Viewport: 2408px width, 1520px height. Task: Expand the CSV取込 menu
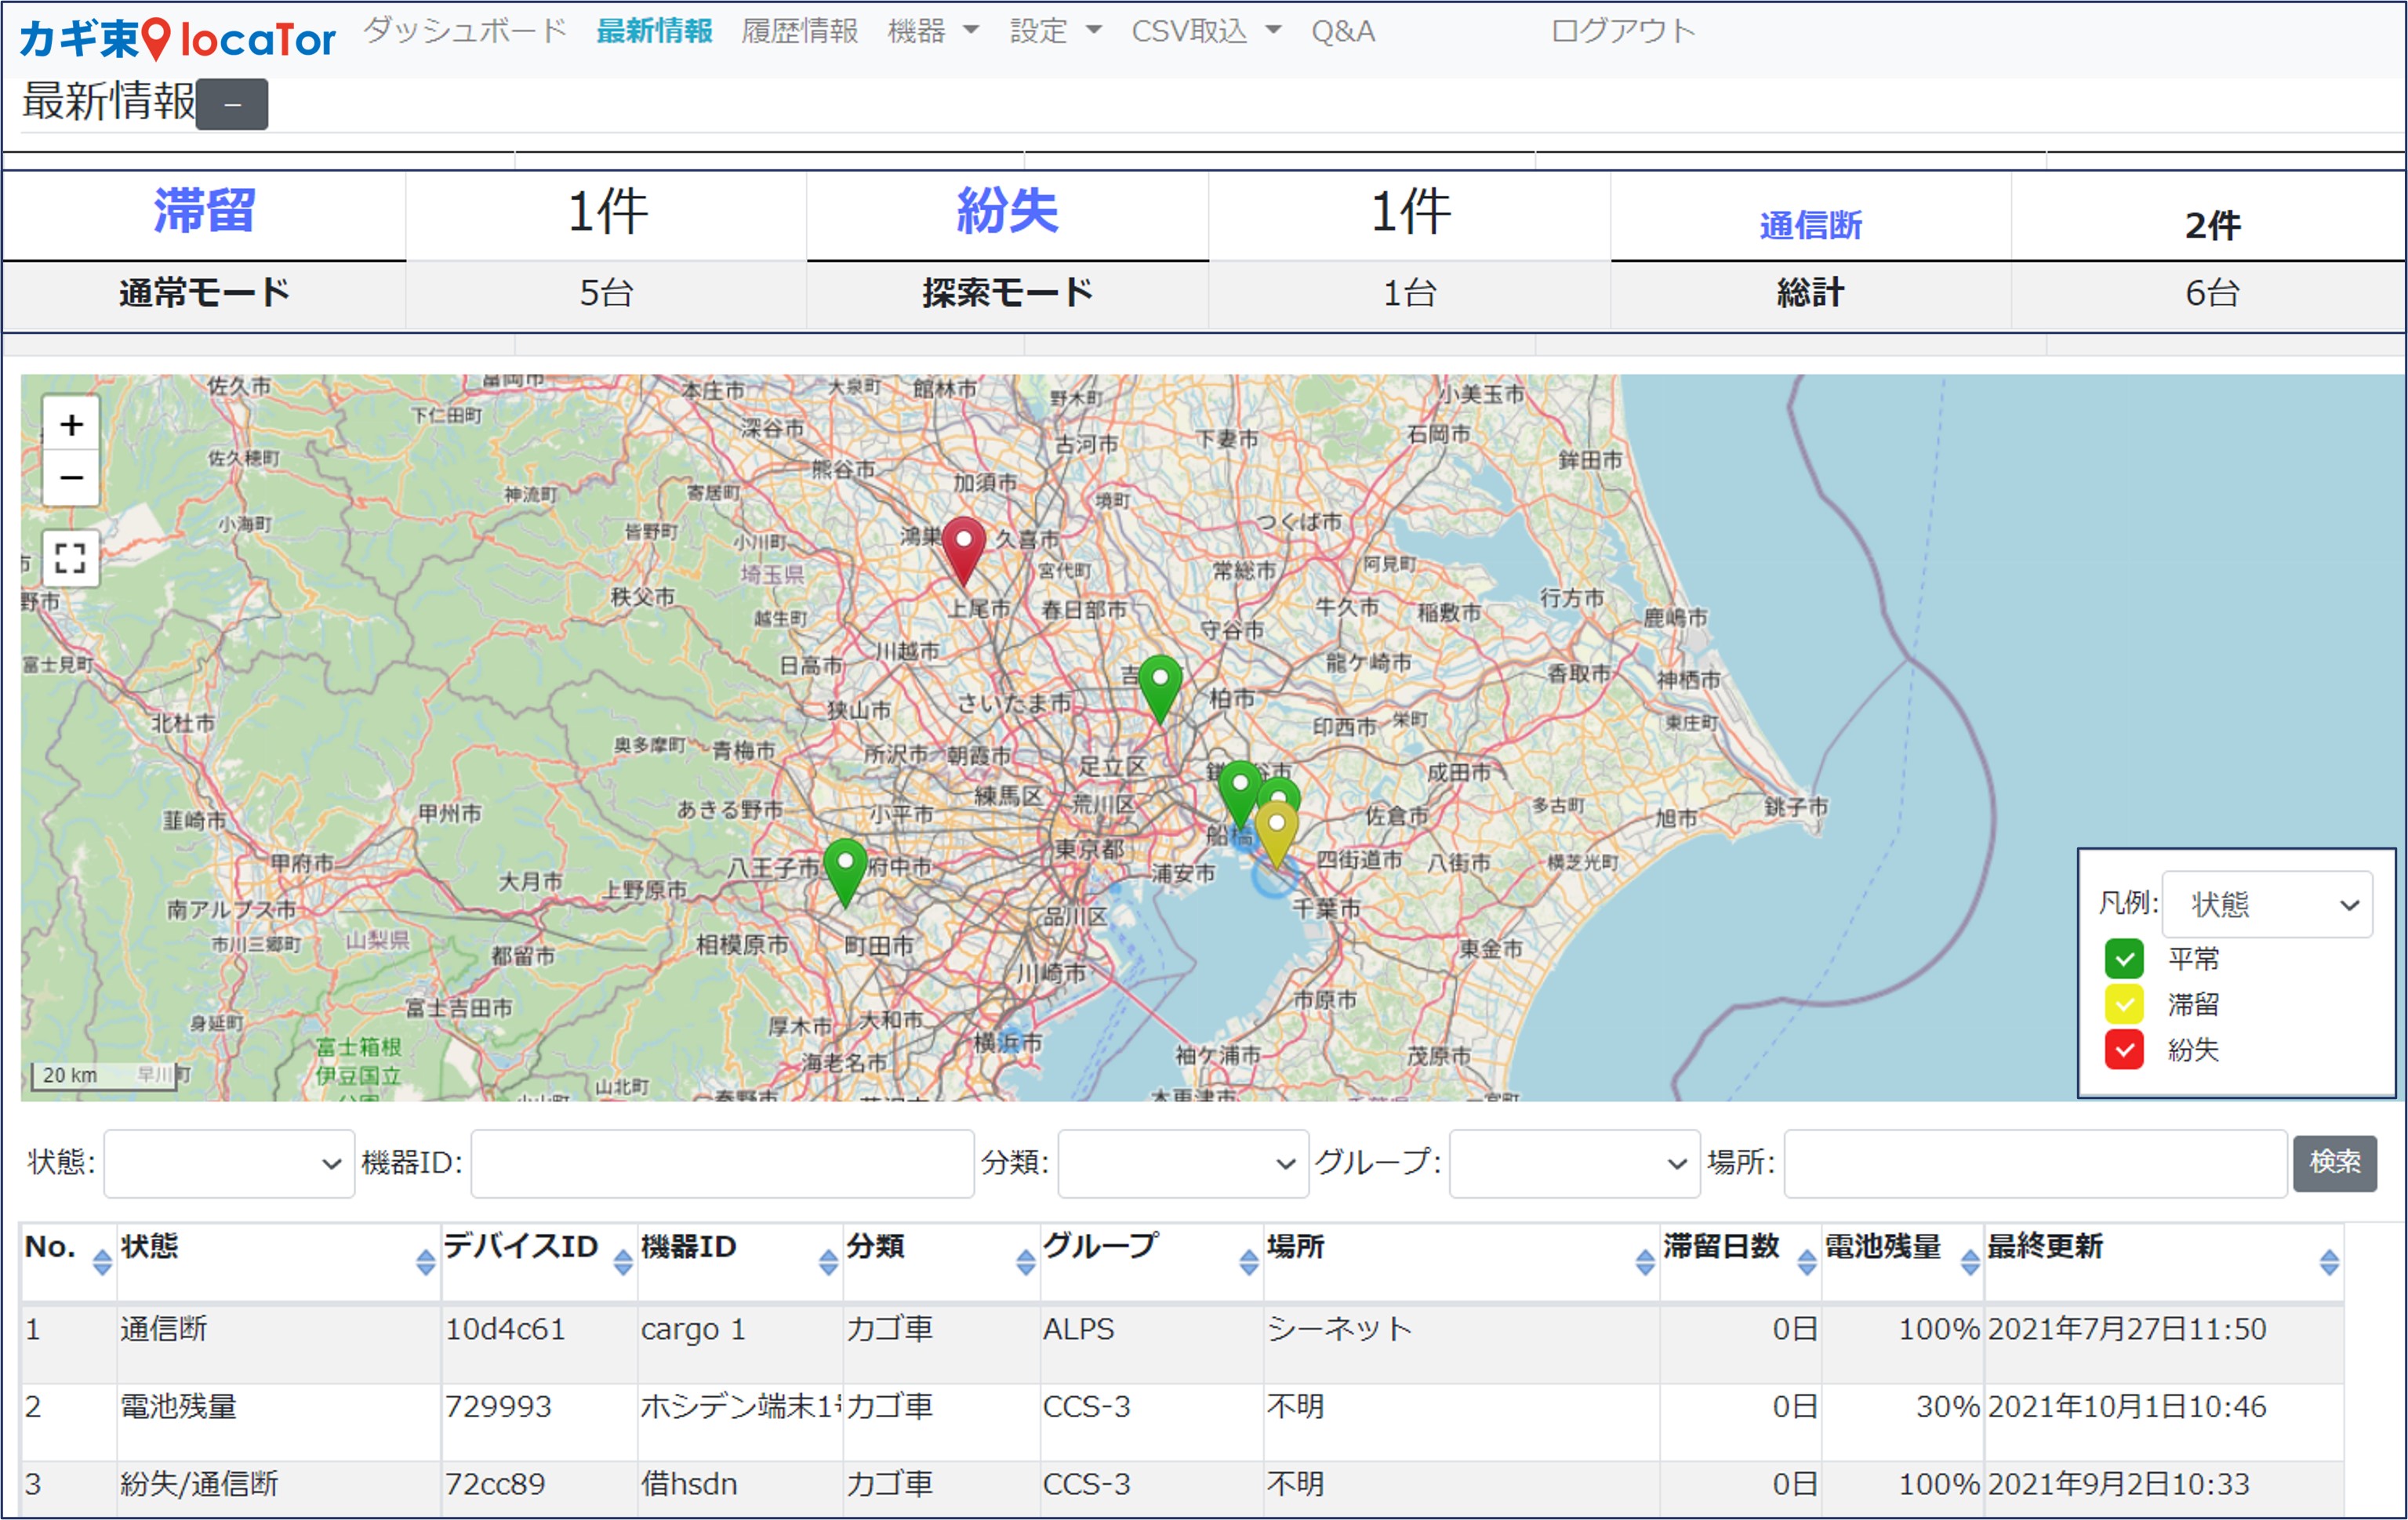point(1206,32)
